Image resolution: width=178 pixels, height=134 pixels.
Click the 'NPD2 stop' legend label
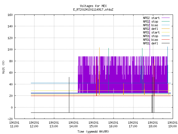tap(150, 21)
